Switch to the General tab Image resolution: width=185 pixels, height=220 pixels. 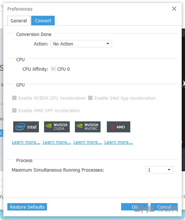(19, 21)
